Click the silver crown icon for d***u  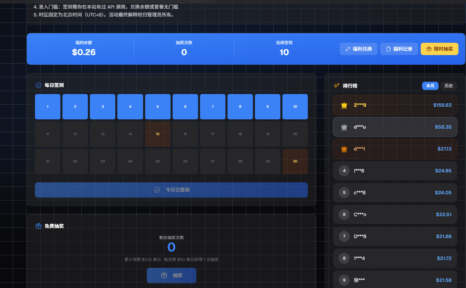pyautogui.click(x=345, y=127)
